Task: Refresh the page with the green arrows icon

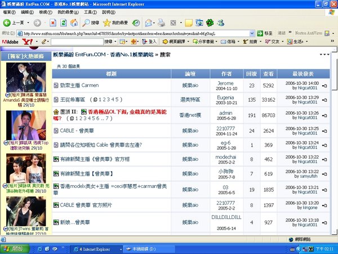Action: pyautogui.click(x=63, y=23)
